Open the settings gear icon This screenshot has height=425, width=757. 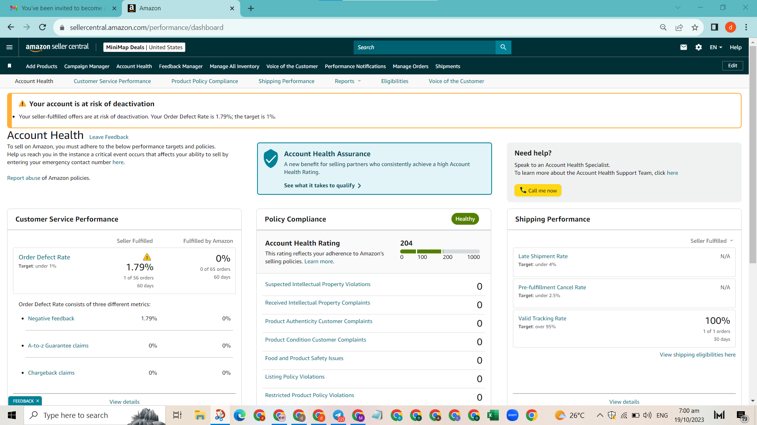pyautogui.click(x=699, y=47)
